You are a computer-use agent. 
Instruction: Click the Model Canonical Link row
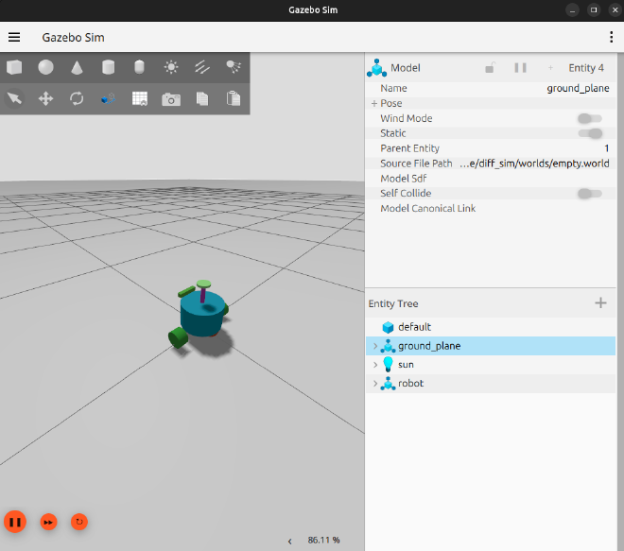491,209
